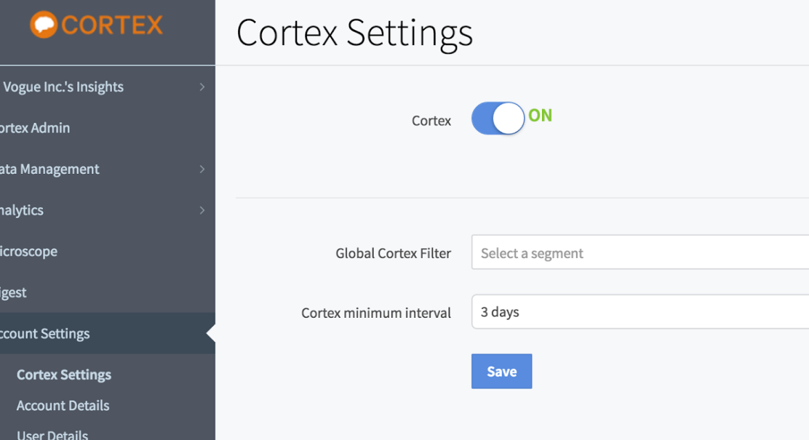The width and height of the screenshot is (809, 440).
Task: Go to Cortex Admin in the sidebar
Action: point(108,128)
